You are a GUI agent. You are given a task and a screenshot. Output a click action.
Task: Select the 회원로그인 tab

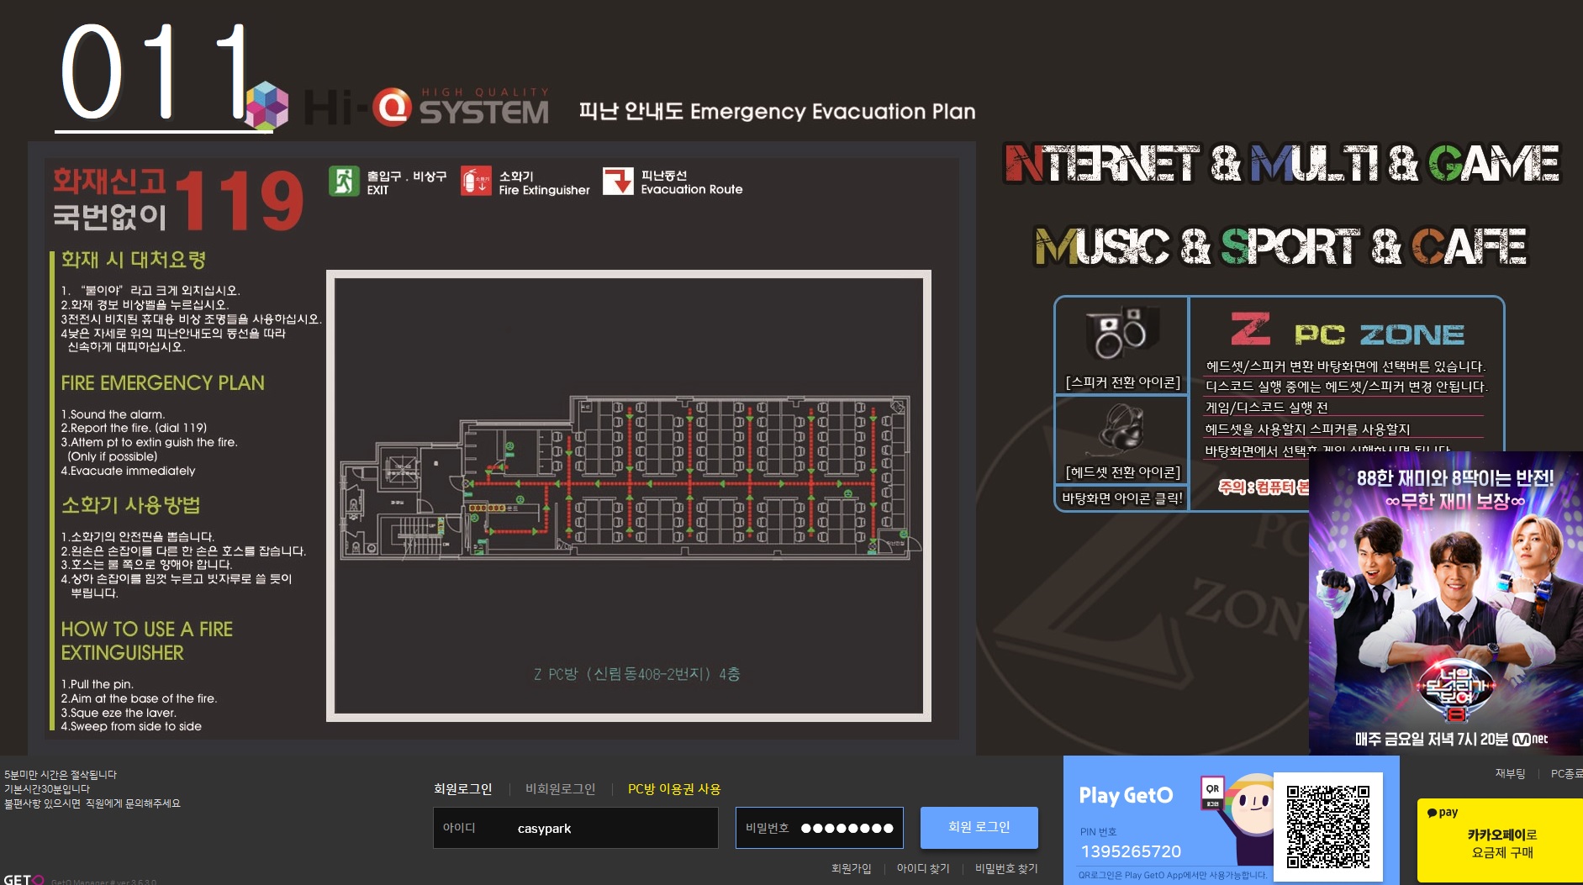coord(462,788)
